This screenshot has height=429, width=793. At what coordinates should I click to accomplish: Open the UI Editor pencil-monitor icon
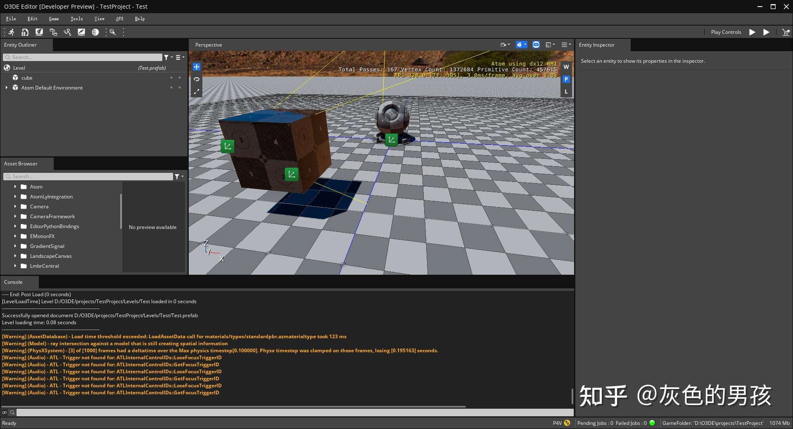point(81,32)
